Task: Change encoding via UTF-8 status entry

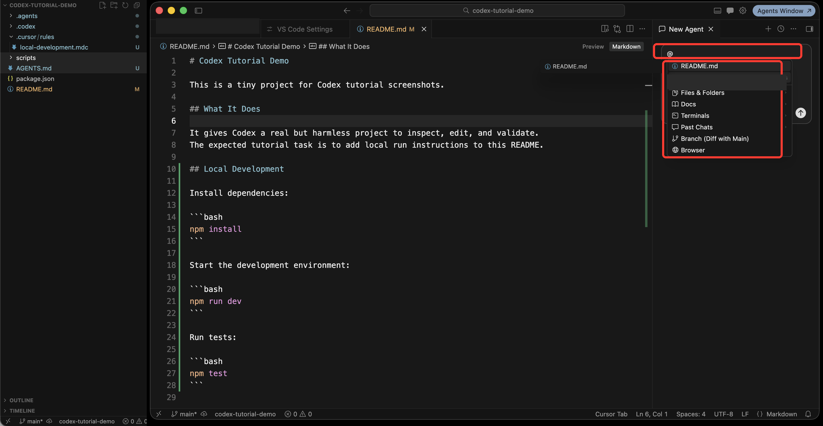Action: [x=723, y=414]
